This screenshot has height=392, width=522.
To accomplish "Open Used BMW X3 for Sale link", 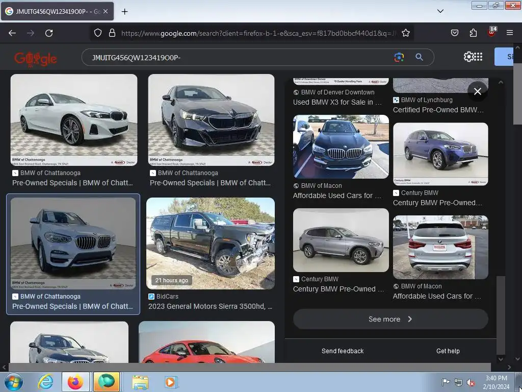I will coord(337,102).
